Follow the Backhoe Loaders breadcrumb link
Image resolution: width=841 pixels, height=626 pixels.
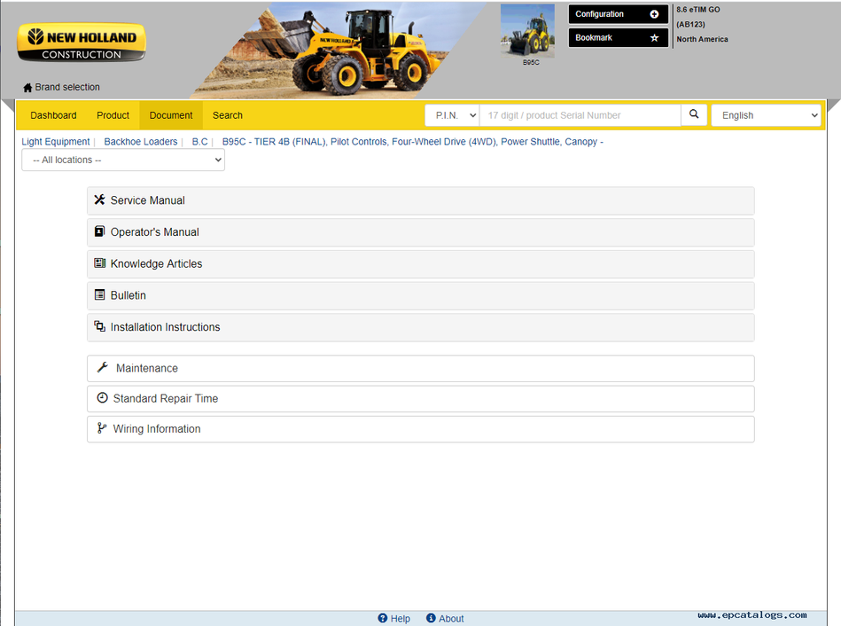[140, 142]
